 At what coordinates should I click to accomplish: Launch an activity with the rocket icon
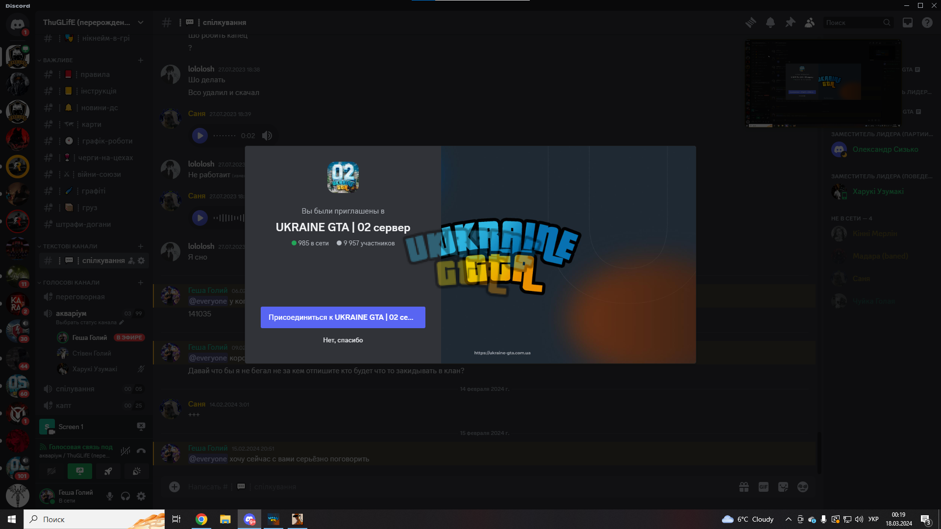pyautogui.click(x=108, y=471)
